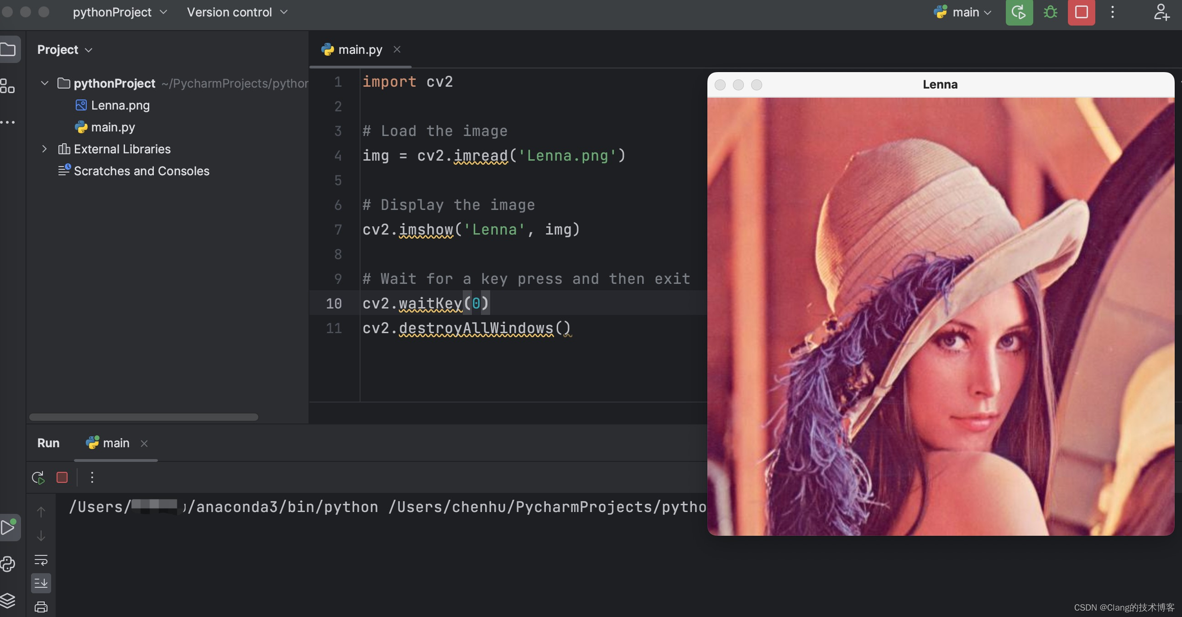This screenshot has width=1182, height=617.
Task: Open the More Actions menu in top toolbar
Action: (x=1113, y=12)
